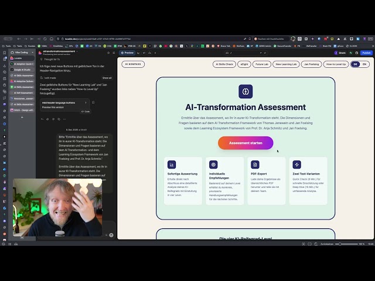The width and height of the screenshot is (375, 281).
Task: Select the Lovable tab in sidebar
Action: coord(22,58)
